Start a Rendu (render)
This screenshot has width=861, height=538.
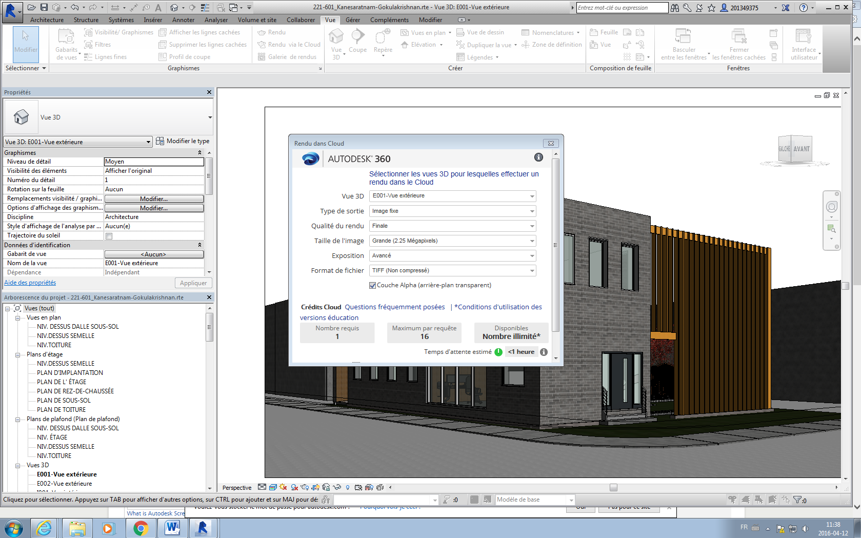[270, 32]
